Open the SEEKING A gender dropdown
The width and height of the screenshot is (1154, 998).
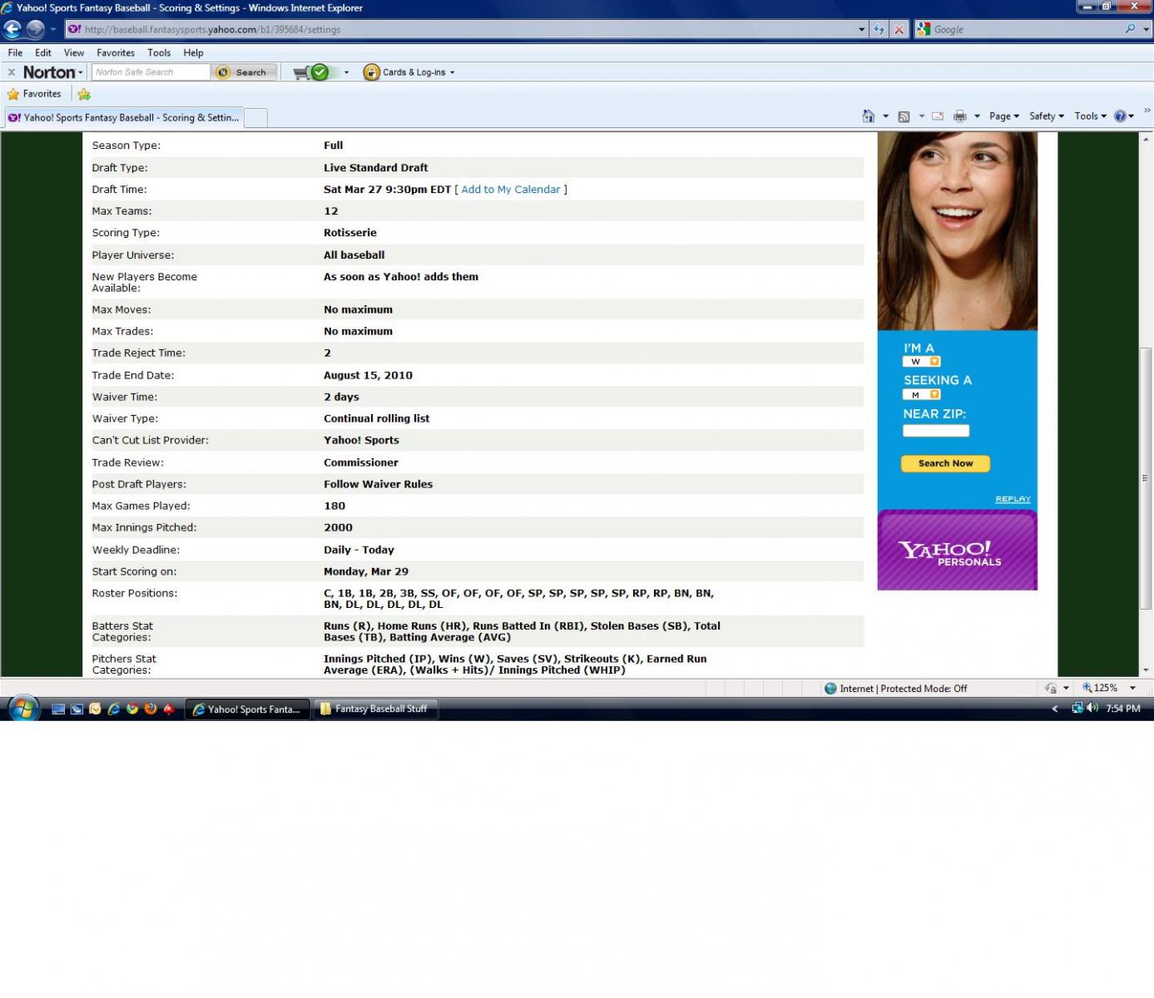[x=922, y=395]
